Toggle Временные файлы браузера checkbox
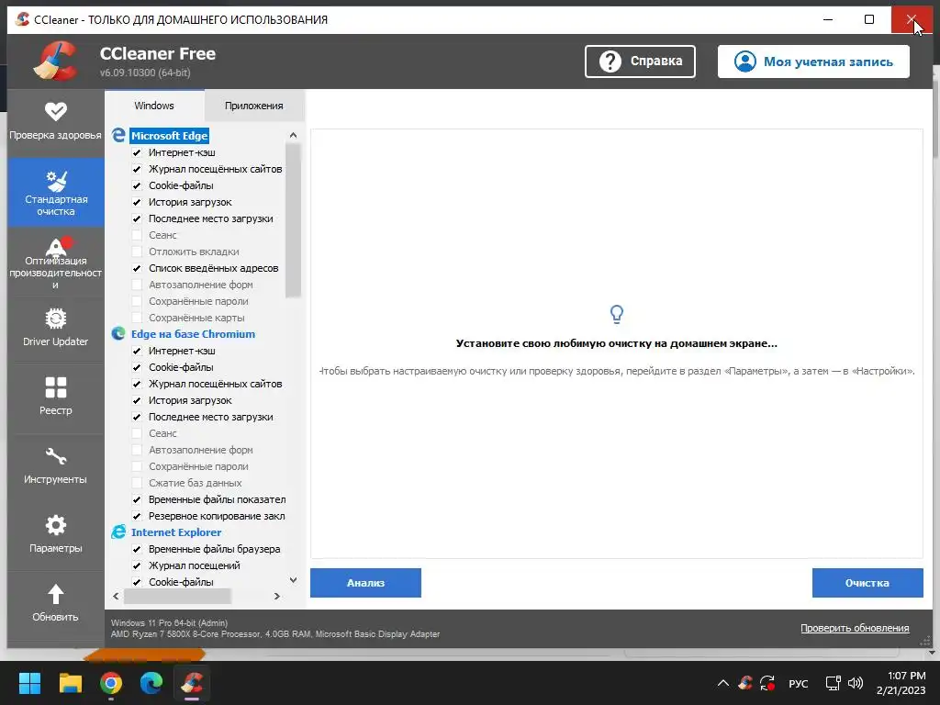 click(137, 549)
